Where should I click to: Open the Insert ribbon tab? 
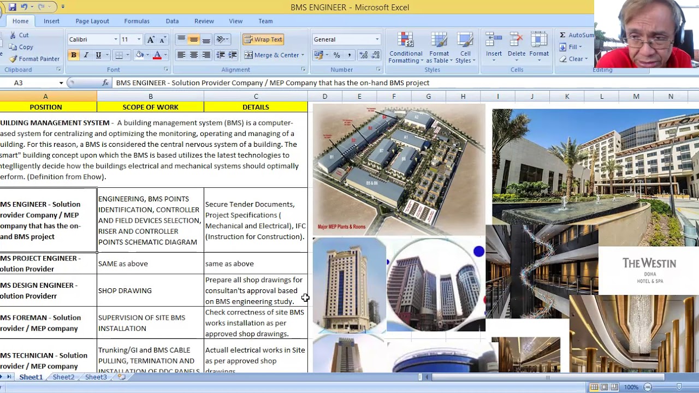pyautogui.click(x=51, y=21)
